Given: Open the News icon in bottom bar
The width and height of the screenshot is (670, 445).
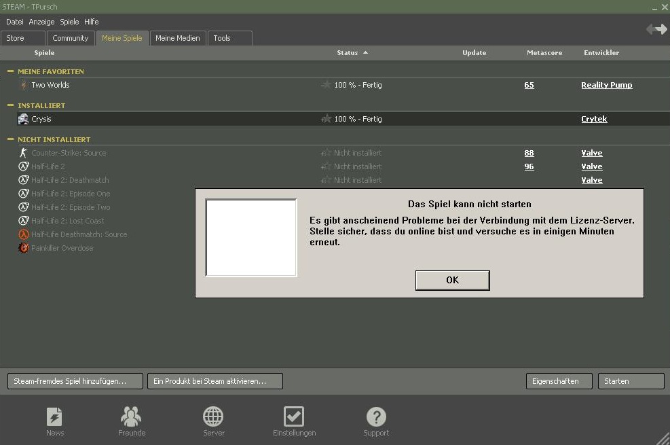Looking at the screenshot, I should click(x=55, y=416).
